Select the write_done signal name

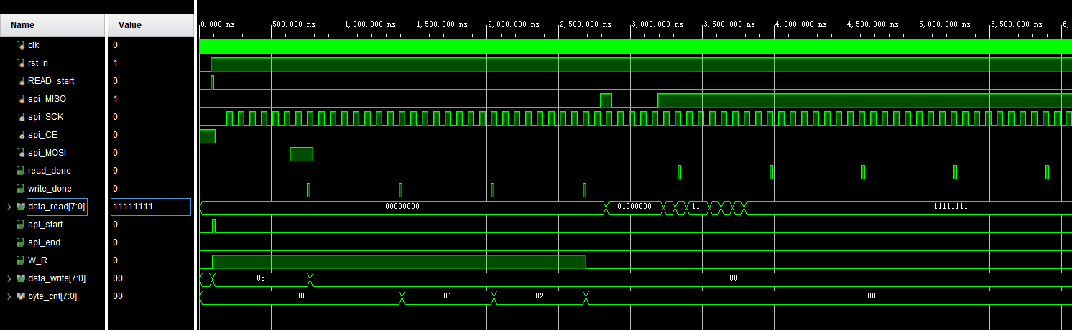coord(50,189)
